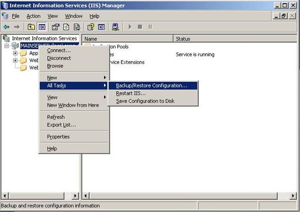
Task: Choose Backup/Restore Configuration...
Action: click(x=153, y=85)
